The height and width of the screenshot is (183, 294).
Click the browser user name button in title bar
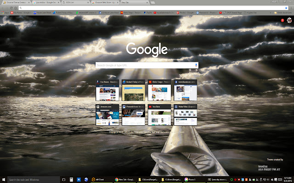274,1
